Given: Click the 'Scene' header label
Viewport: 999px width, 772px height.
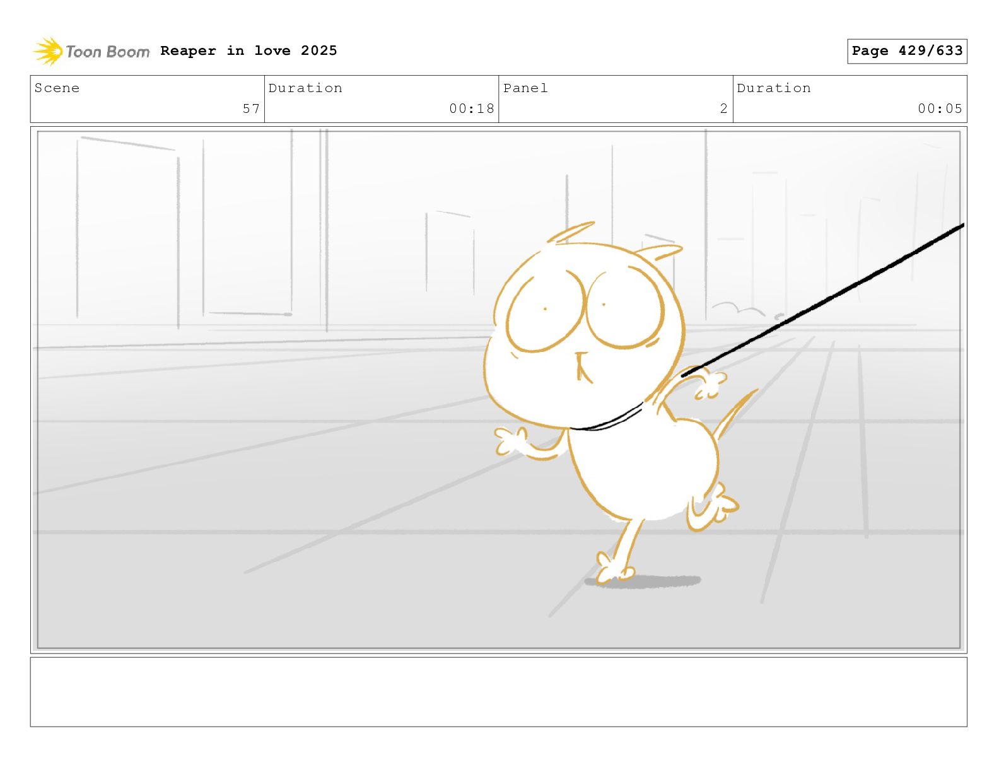Looking at the screenshot, I should pos(57,88).
